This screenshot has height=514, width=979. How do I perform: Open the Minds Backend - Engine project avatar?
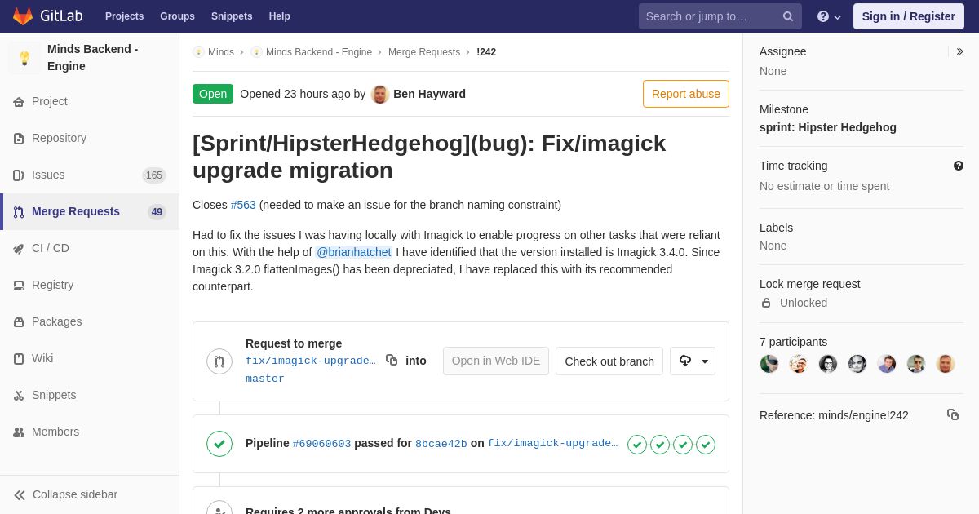pos(24,58)
